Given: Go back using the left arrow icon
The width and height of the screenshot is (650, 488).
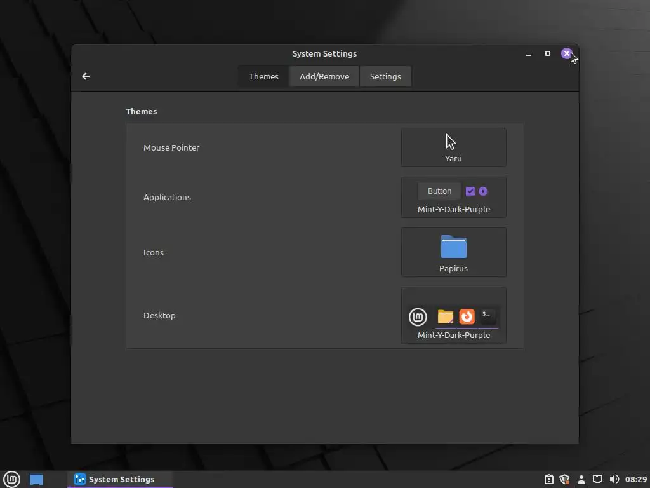Looking at the screenshot, I should pyautogui.click(x=86, y=76).
